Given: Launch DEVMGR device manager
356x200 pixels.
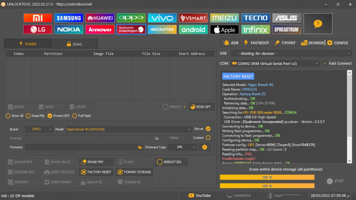Looking at the screenshot, I should [x=312, y=43].
